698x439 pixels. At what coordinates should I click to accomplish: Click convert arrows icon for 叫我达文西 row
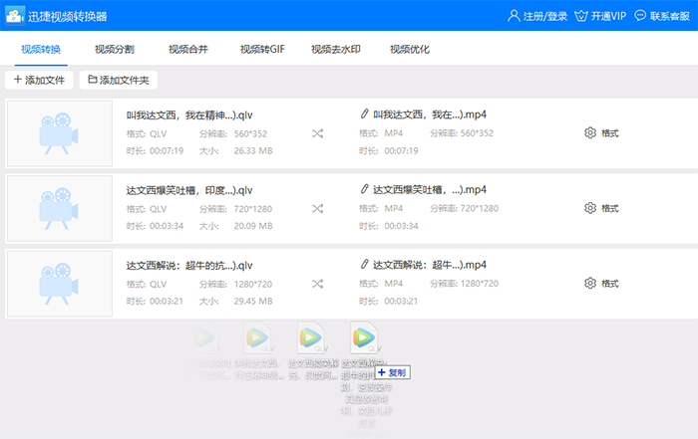(317, 133)
